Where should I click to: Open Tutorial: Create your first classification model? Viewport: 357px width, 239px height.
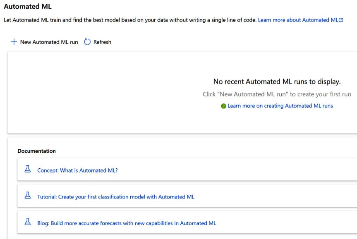[x=116, y=197]
